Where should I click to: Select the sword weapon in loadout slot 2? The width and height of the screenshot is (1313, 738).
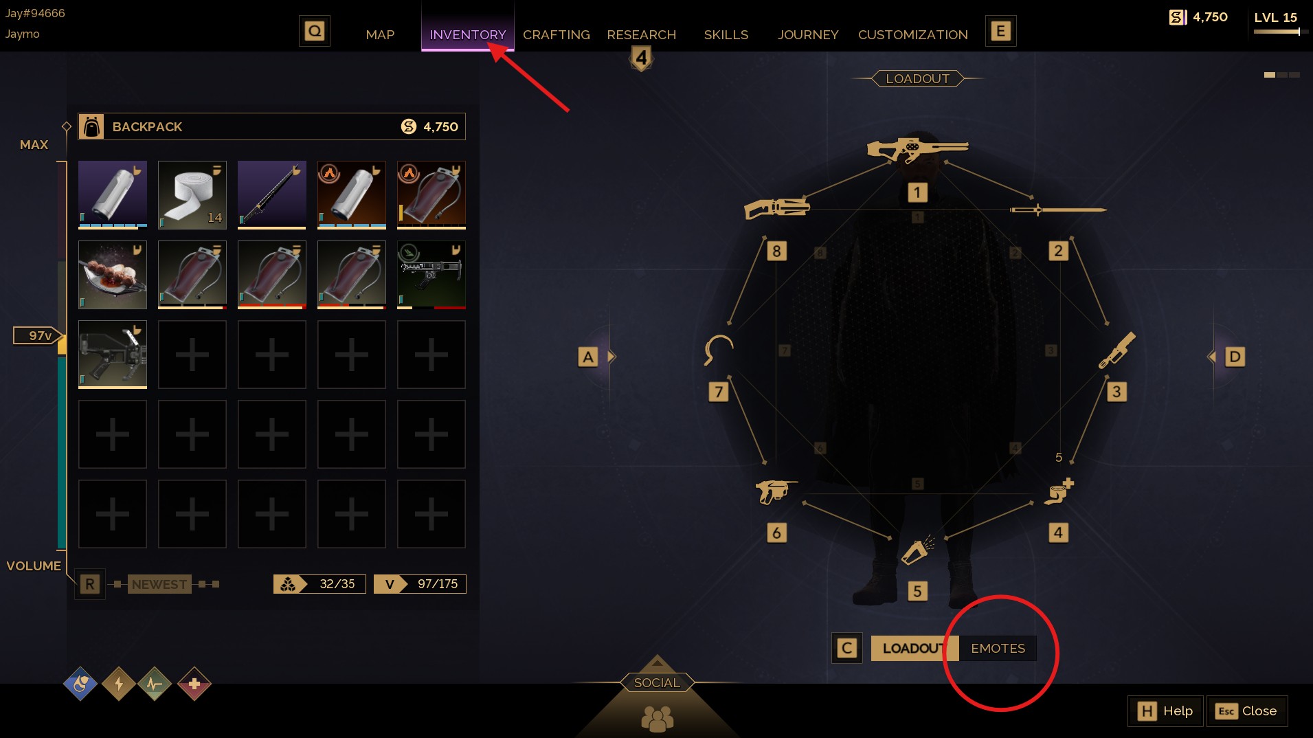tap(1058, 210)
